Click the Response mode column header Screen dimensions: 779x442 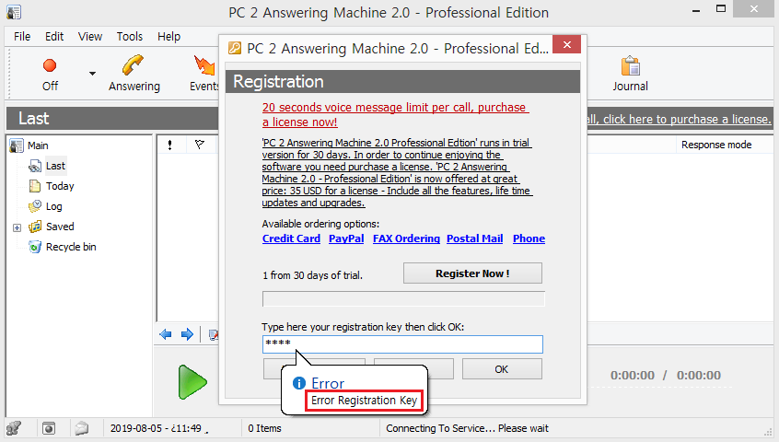pyautogui.click(x=715, y=145)
